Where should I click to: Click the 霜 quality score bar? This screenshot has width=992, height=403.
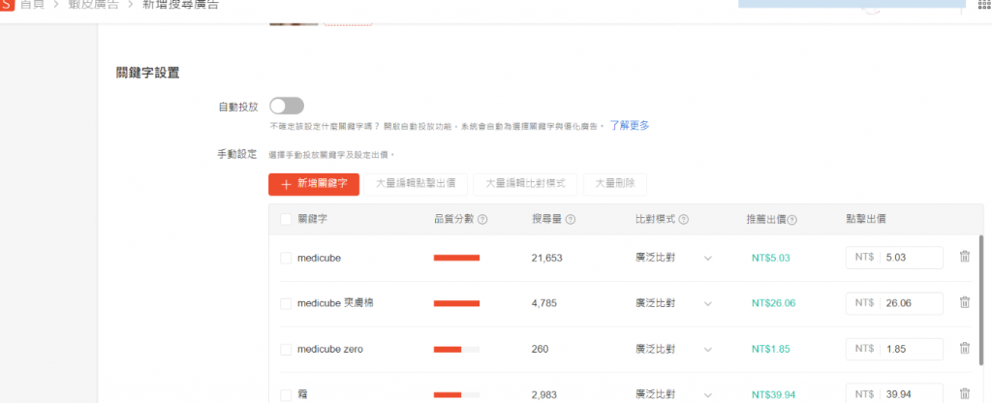click(457, 395)
